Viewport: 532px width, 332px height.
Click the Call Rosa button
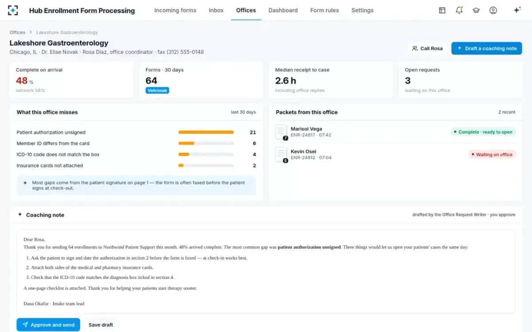(427, 48)
